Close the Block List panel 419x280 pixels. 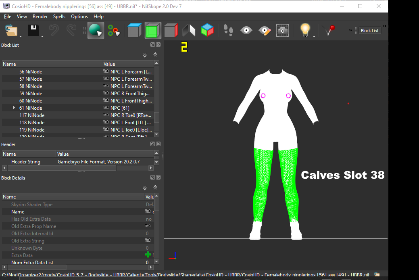tap(158, 45)
